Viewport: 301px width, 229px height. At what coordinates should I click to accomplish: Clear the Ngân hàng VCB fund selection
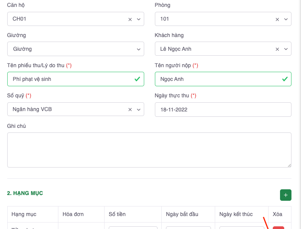tap(130, 110)
